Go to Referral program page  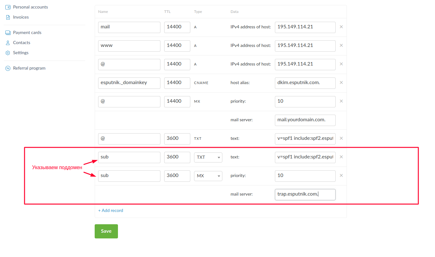tap(29, 68)
